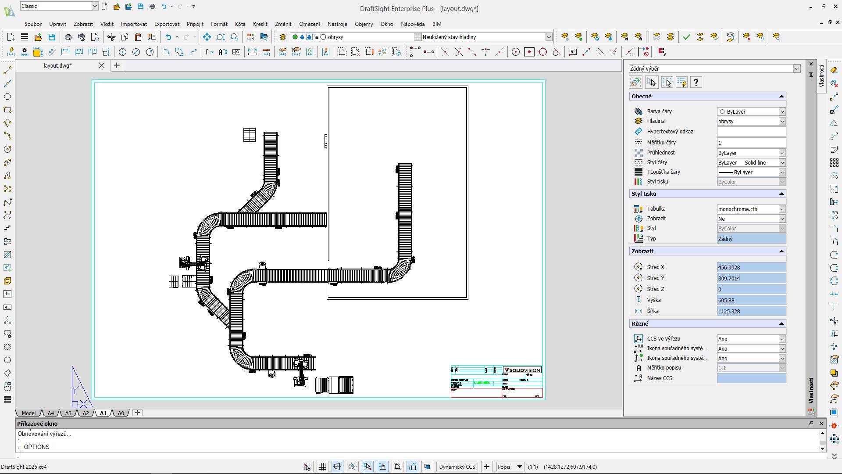
Task: Click the Měřítko čáry input field
Action: pos(751,143)
